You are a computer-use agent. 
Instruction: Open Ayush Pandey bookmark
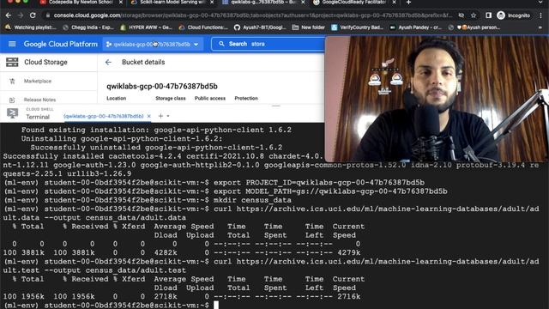(x=415, y=27)
